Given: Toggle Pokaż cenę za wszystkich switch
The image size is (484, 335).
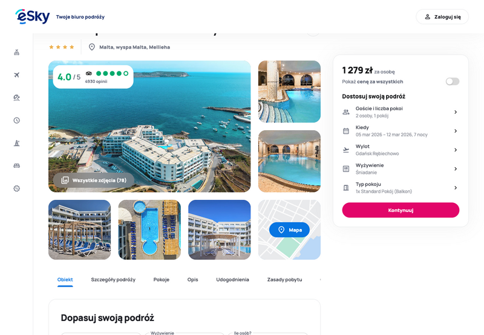Looking at the screenshot, I should [452, 81].
